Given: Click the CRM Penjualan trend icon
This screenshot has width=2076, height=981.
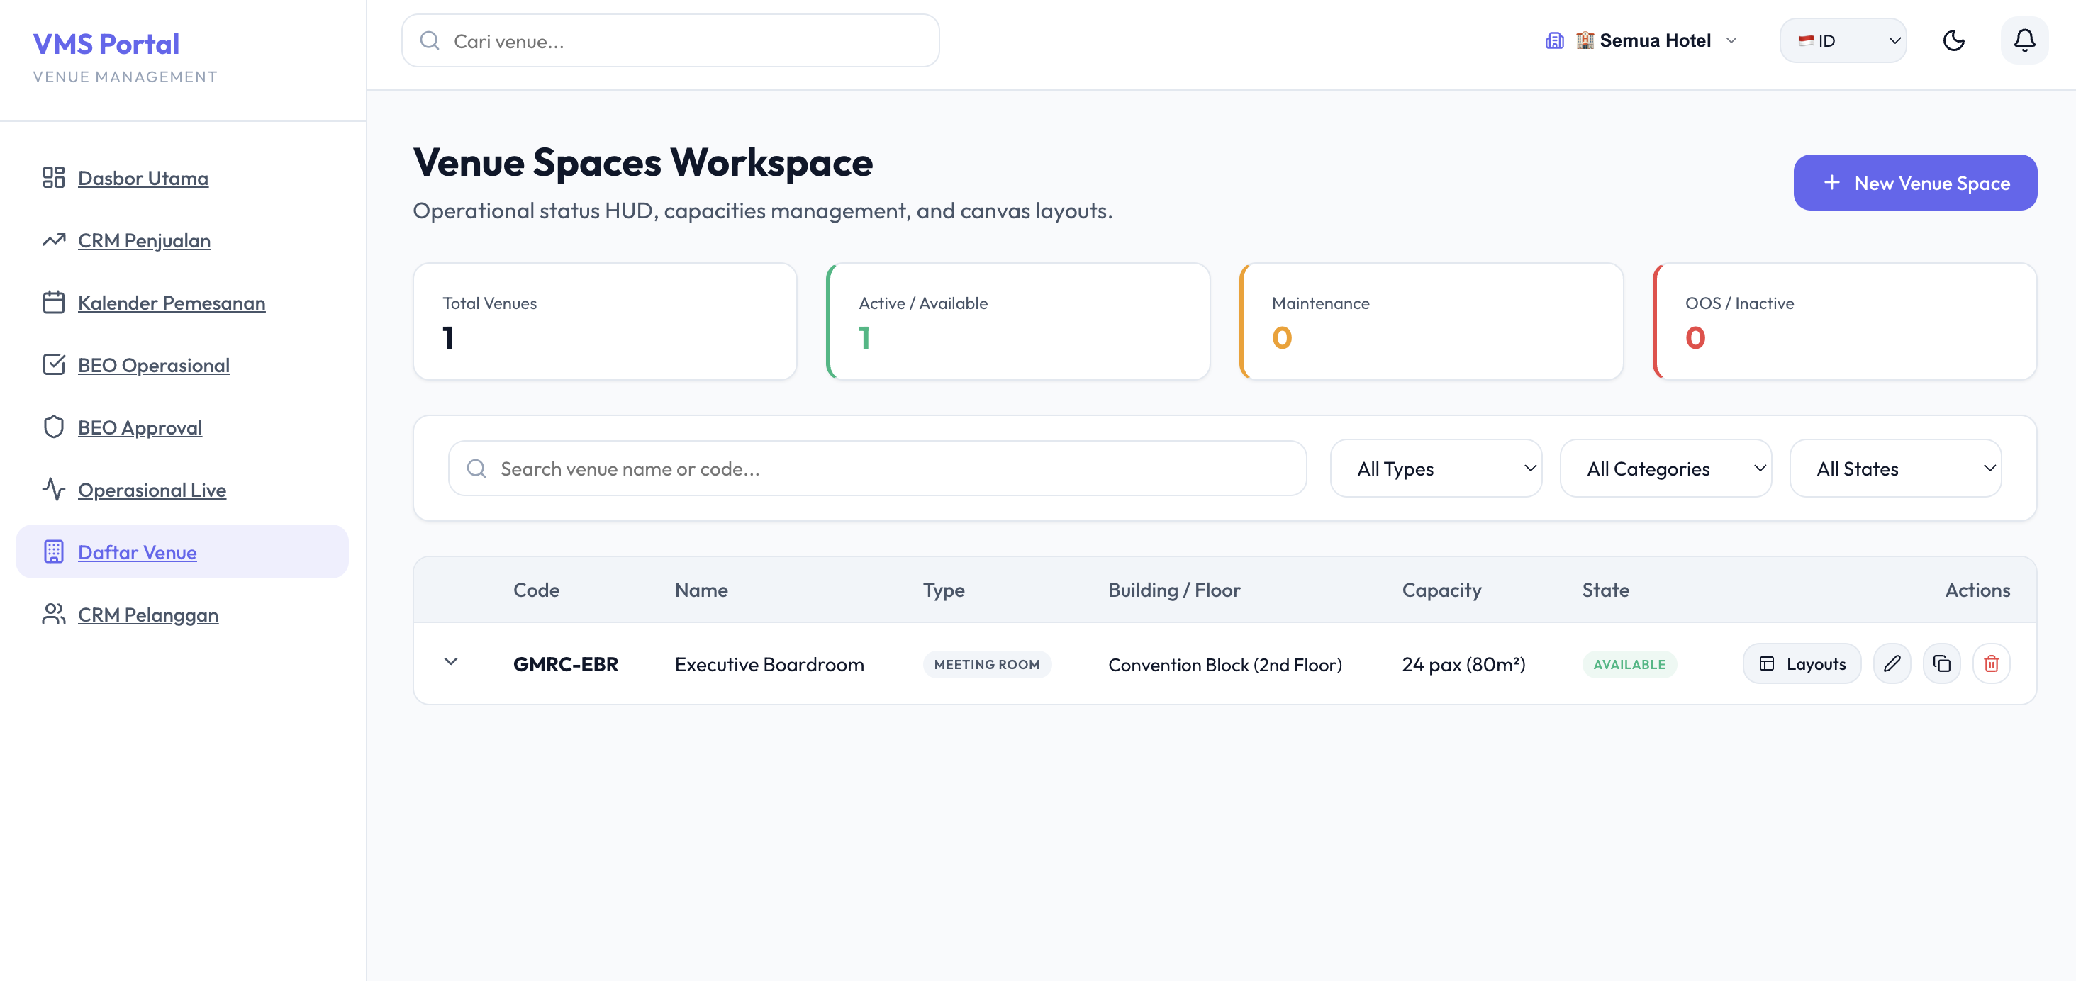Looking at the screenshot, I should click(x=54, y=240).
